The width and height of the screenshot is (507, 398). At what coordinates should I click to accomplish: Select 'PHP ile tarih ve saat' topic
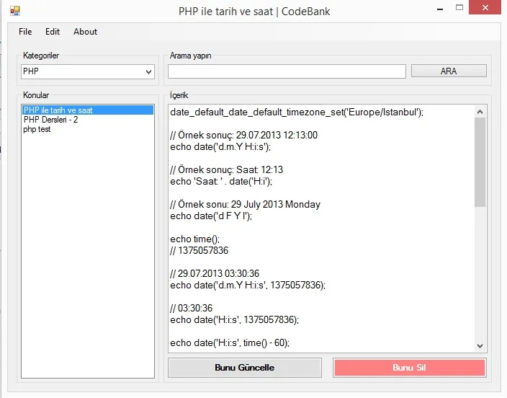point(58,110)
